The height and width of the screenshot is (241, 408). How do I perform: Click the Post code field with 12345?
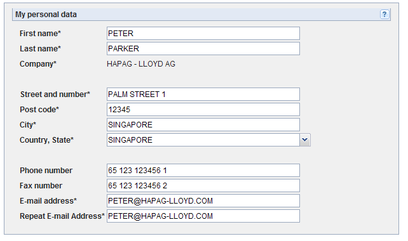203,110
